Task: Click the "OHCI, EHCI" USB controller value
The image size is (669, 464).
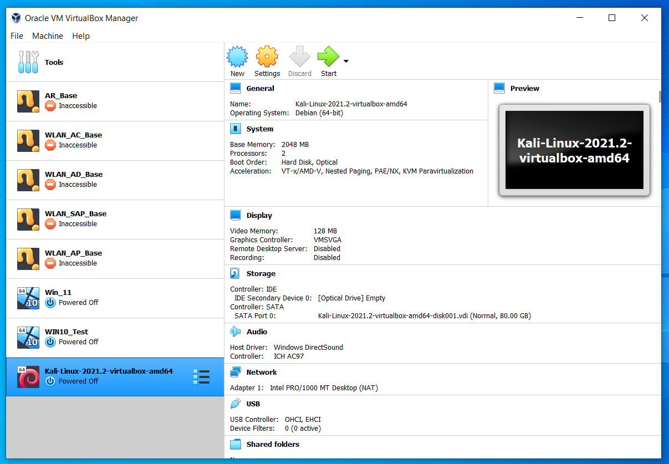Action: coord(303,419)
